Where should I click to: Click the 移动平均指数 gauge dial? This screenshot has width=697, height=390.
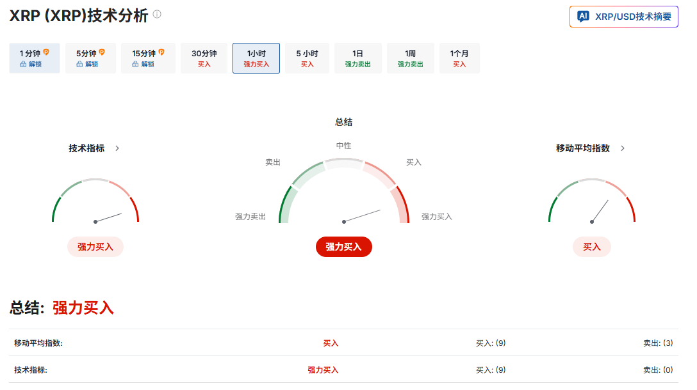pos(592,201)
